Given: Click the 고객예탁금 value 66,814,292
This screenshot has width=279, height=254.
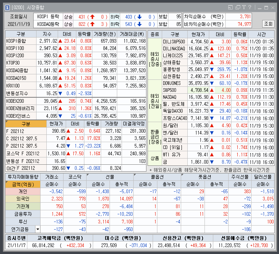Looking at the screenshot, I should (x=43, y=245).
